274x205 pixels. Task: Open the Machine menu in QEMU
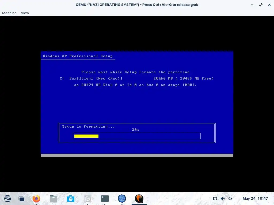coord(9,13)
